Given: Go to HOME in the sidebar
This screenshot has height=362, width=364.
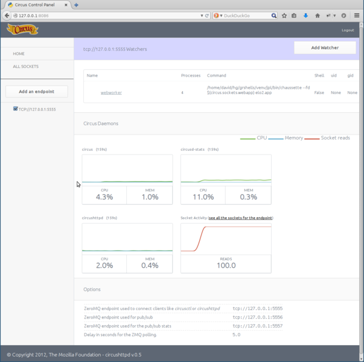Looking at the screenshot, I should pyautogui.click(x=19, y=54).
